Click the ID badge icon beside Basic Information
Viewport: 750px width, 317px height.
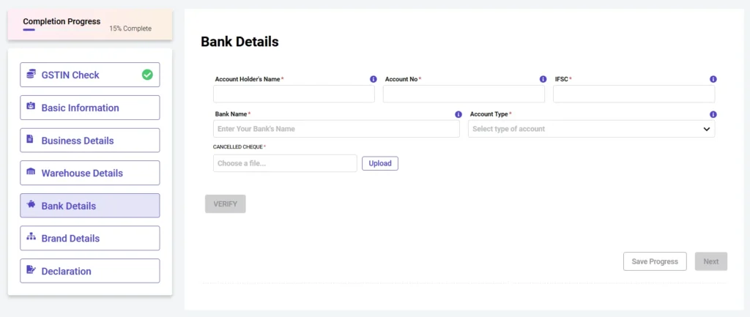click(31, 106)
